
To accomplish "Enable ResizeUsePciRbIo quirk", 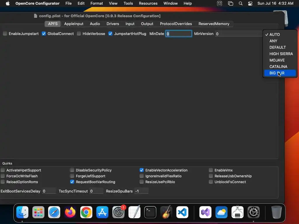I will 142,182.
